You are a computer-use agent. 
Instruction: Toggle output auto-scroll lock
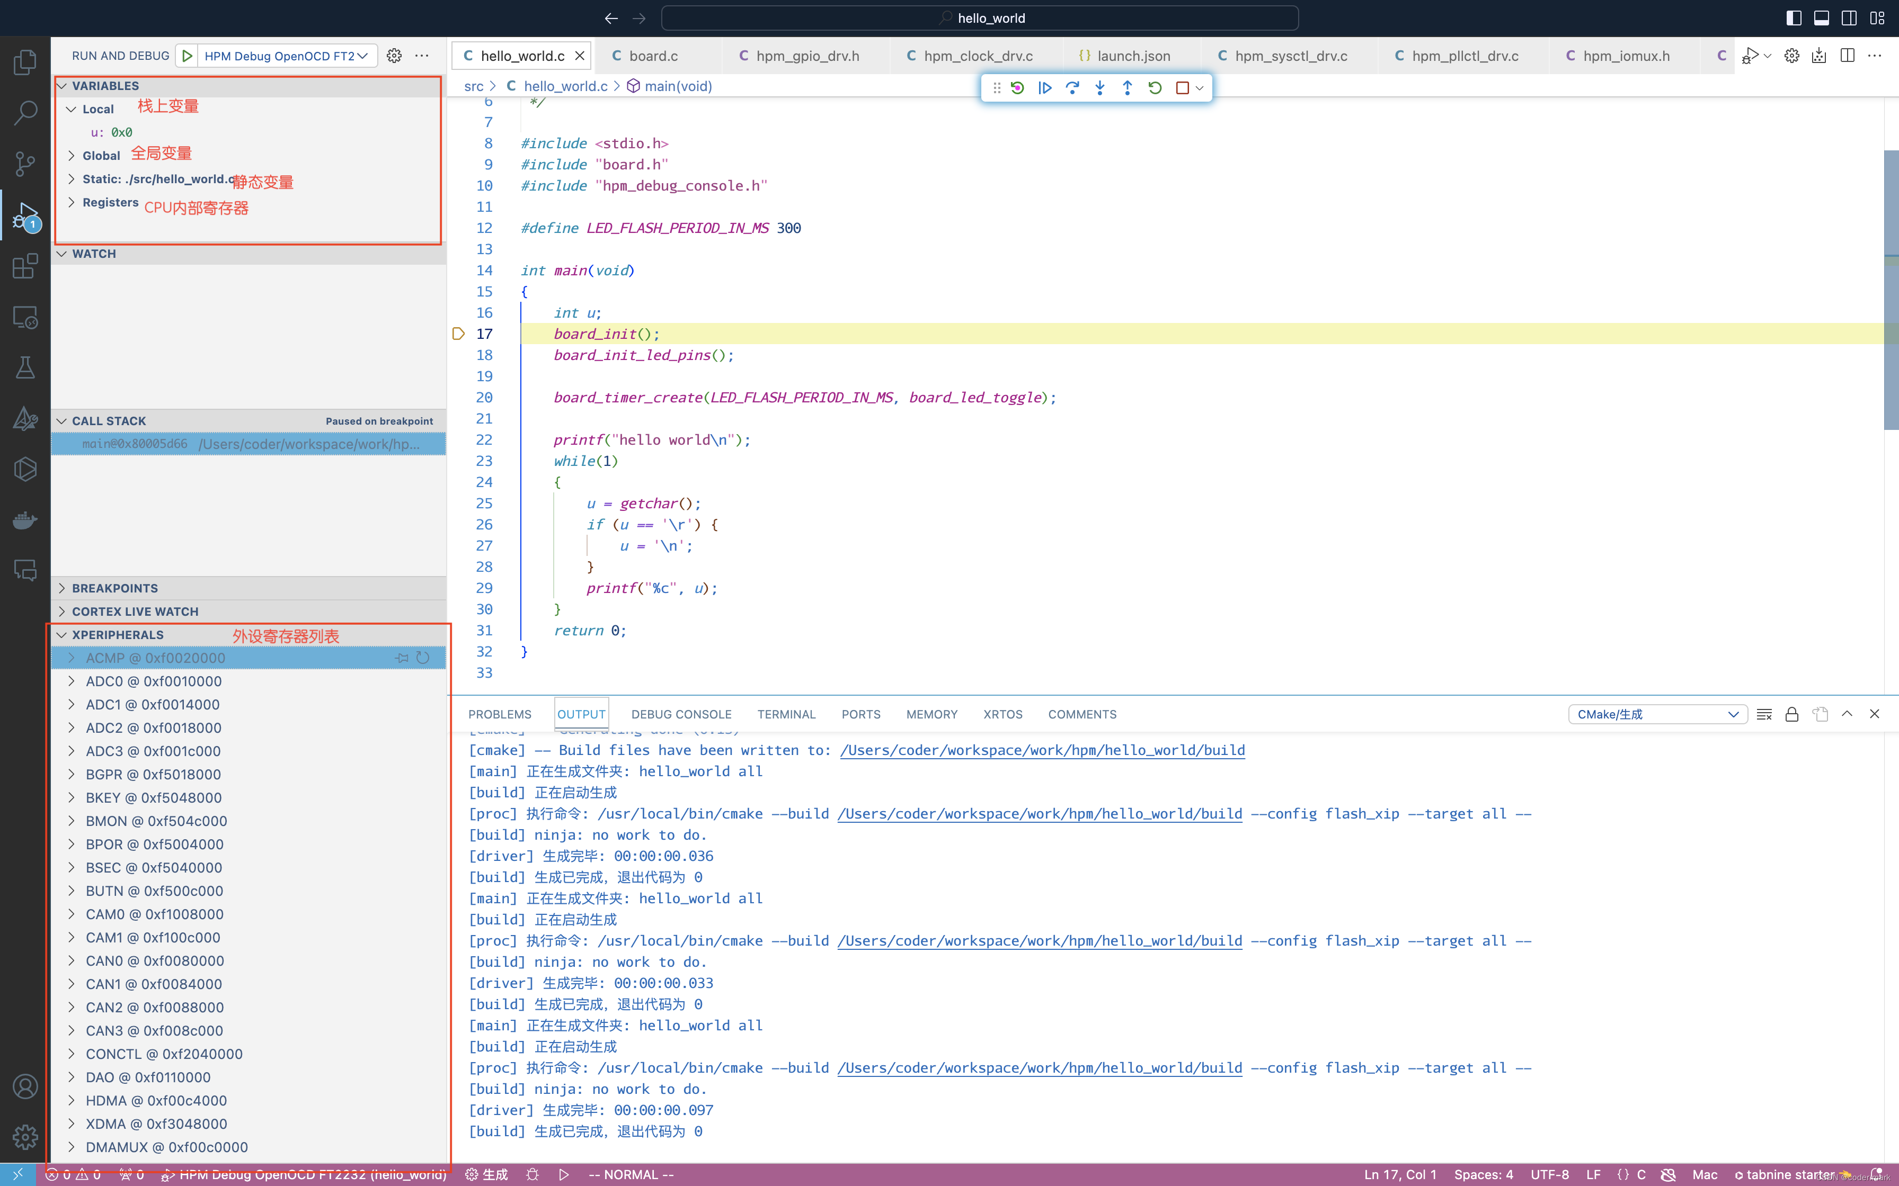(1791, 714)
